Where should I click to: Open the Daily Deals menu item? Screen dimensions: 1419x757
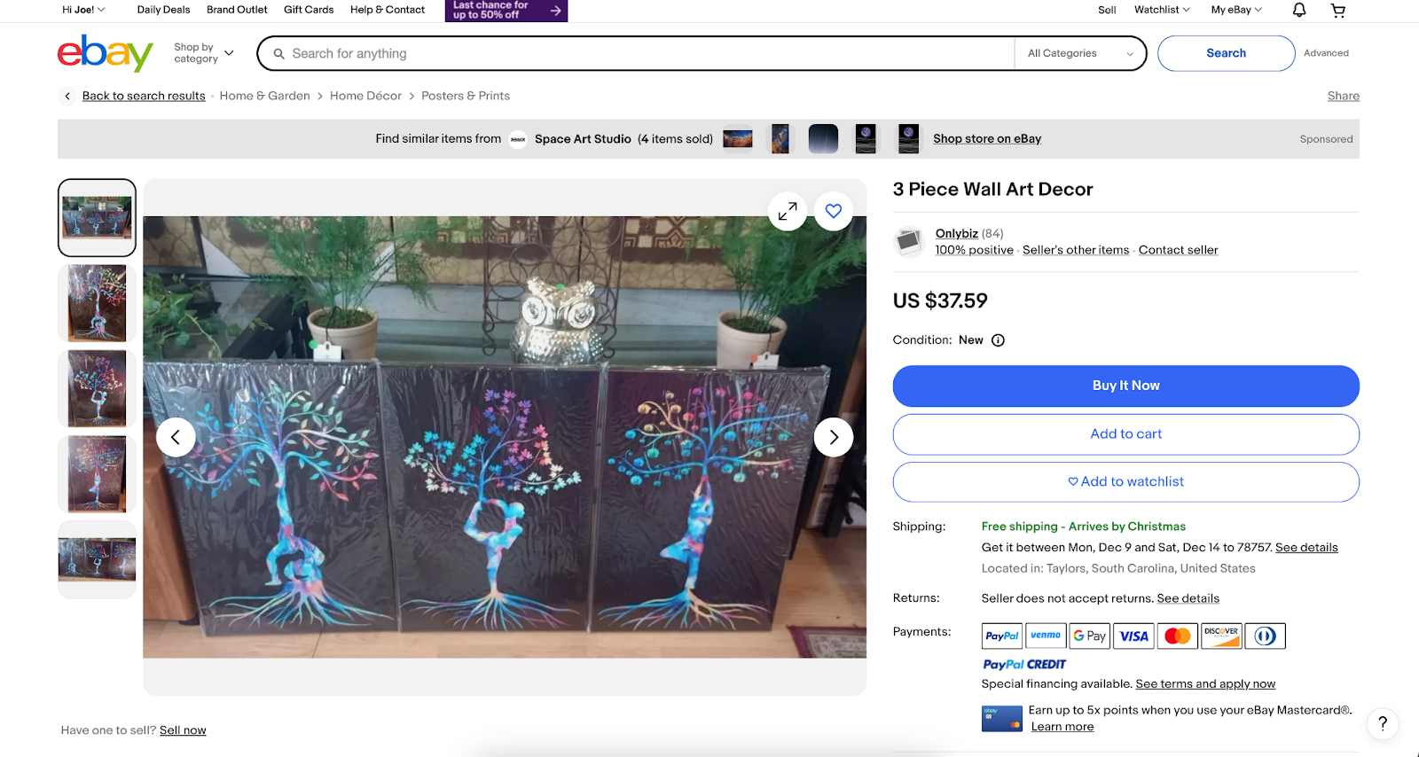162,10
